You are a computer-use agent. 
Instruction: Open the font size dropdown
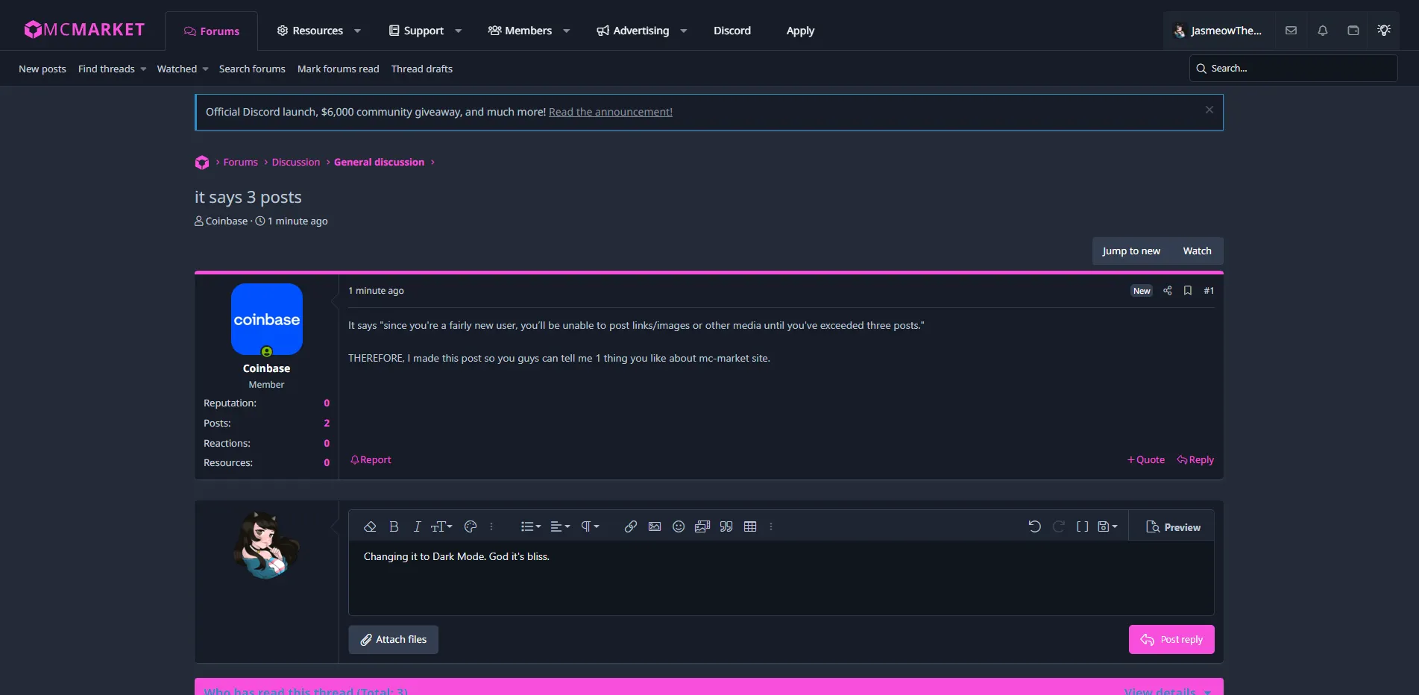[441, 526]
